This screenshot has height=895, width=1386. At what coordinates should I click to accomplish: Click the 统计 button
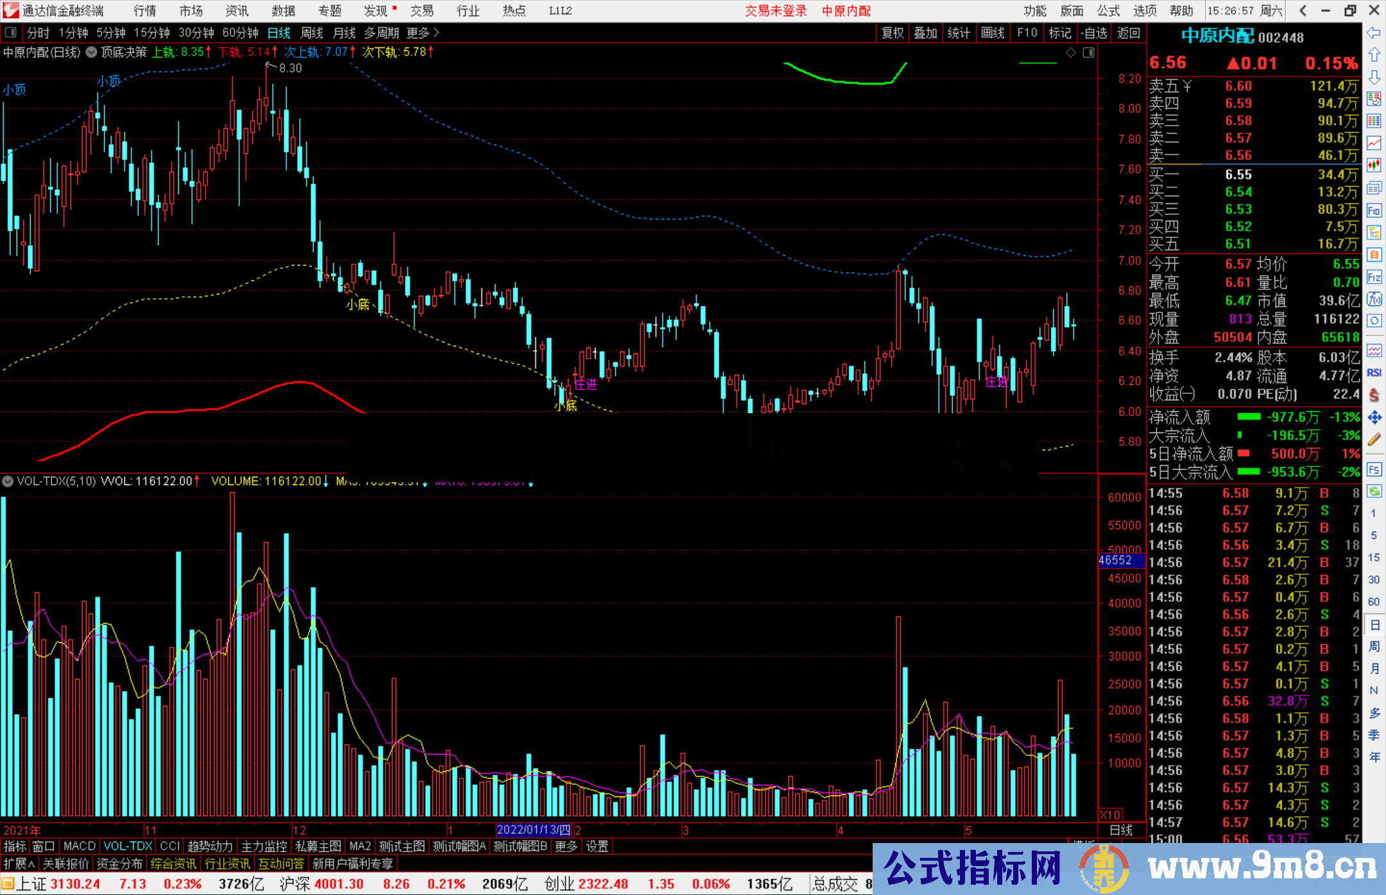[x=959, y=33]
